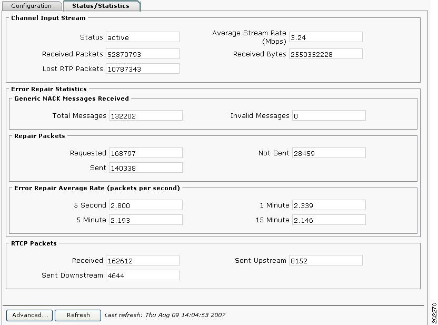Click the Average Stream Rate field
Viewport: 438px width, 325px height.
click(326, 37)
